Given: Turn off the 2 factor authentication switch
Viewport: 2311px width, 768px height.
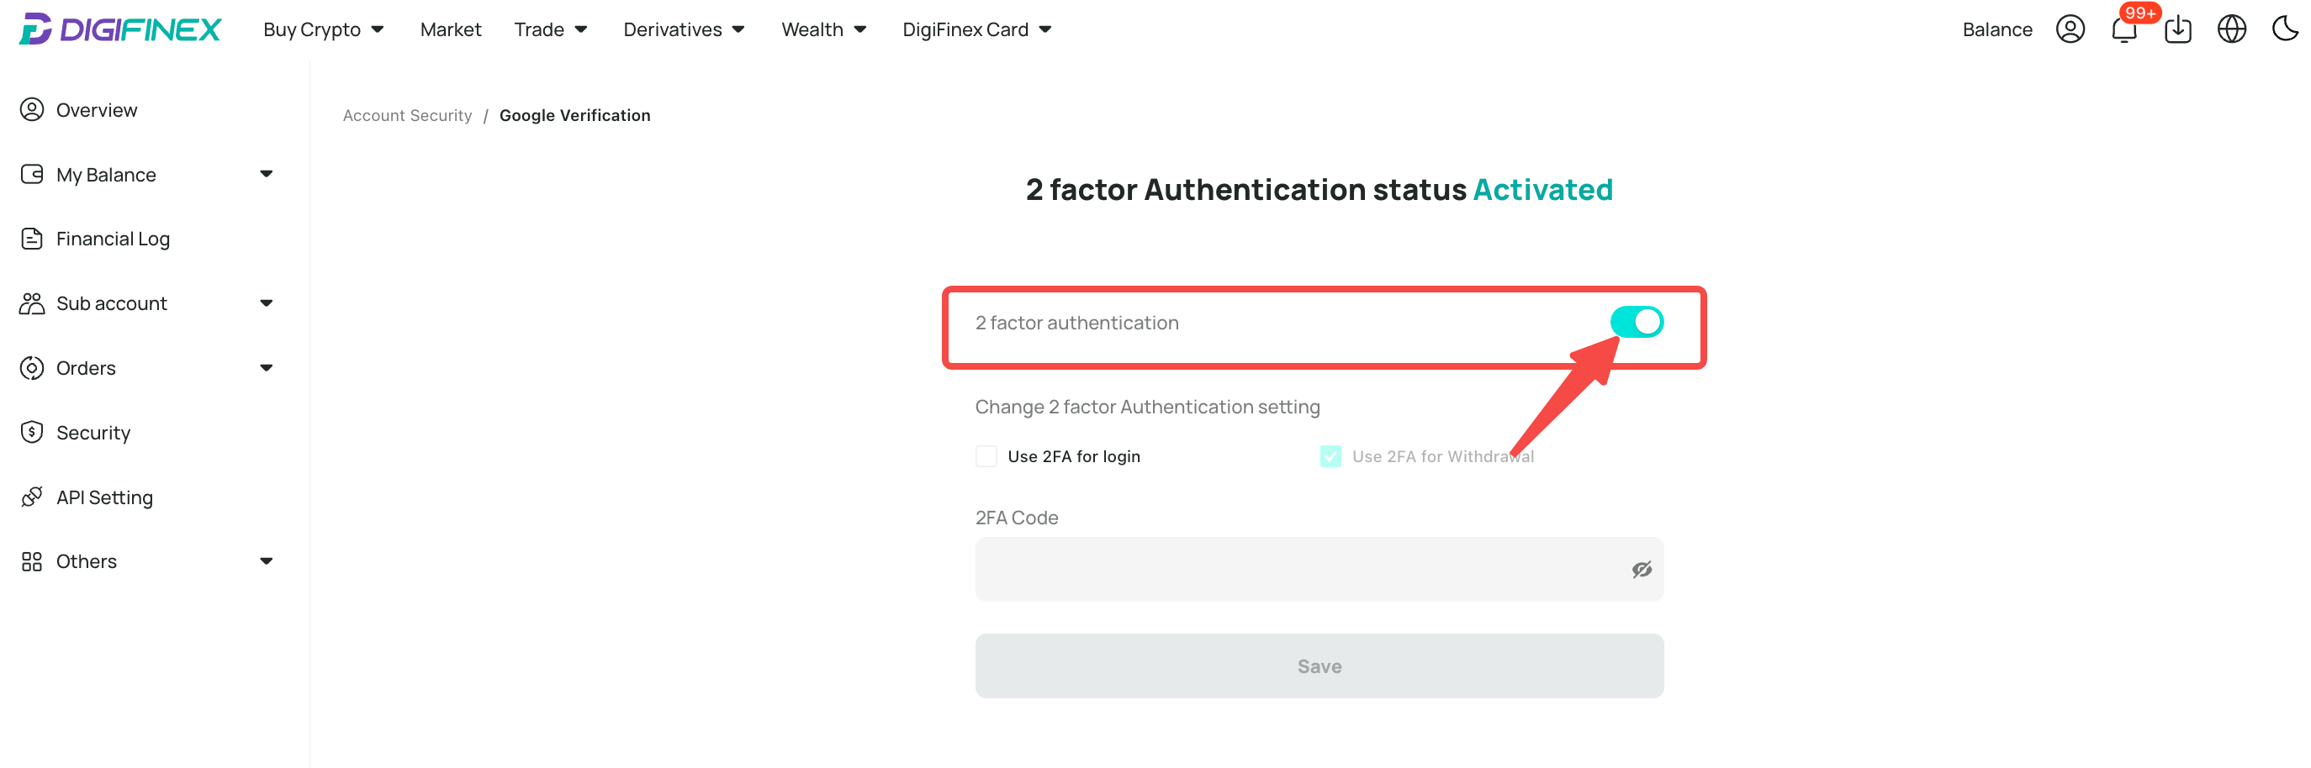Looking at the screenshot, I should [x=1637, y=322].
